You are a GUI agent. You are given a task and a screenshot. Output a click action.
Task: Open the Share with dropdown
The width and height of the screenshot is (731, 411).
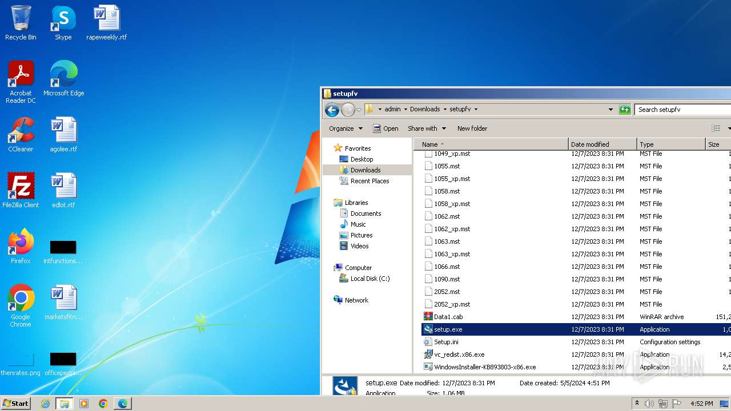427,128
